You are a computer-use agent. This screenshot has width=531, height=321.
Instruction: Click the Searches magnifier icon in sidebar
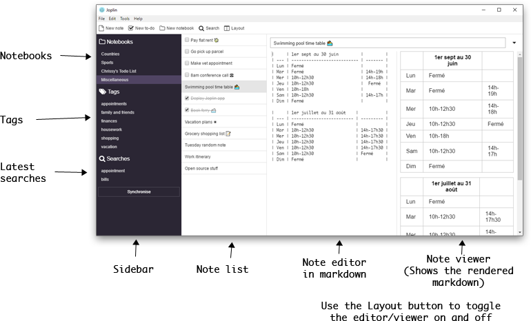[x=102, y=158]
